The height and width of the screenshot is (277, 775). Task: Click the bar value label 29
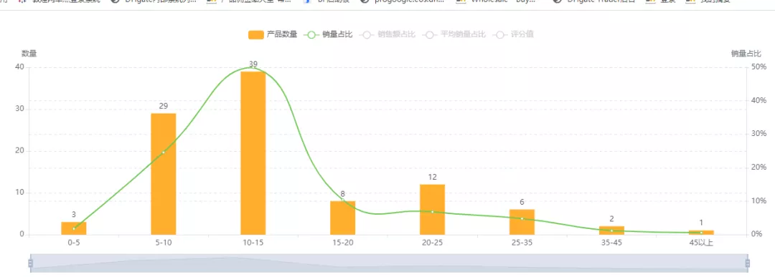coord(164,106)
